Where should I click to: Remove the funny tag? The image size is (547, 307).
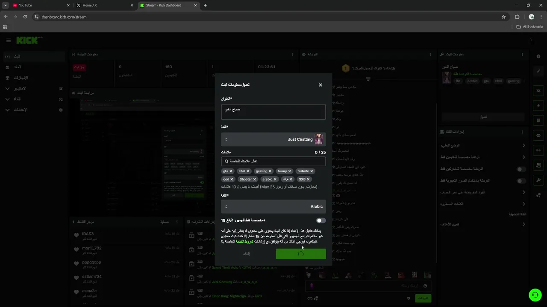(x=289, y=171)
